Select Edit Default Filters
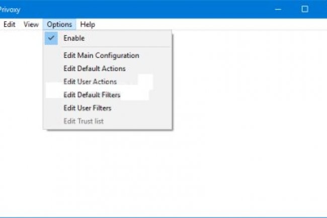327x218 pixels. 107,95
